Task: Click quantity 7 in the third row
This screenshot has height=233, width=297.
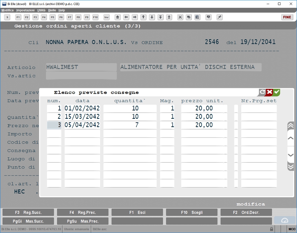Action: pyautogui.click(x=130, y=125)
